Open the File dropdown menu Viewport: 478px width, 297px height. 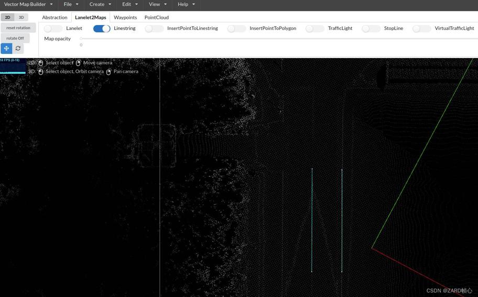pos(71,4)
